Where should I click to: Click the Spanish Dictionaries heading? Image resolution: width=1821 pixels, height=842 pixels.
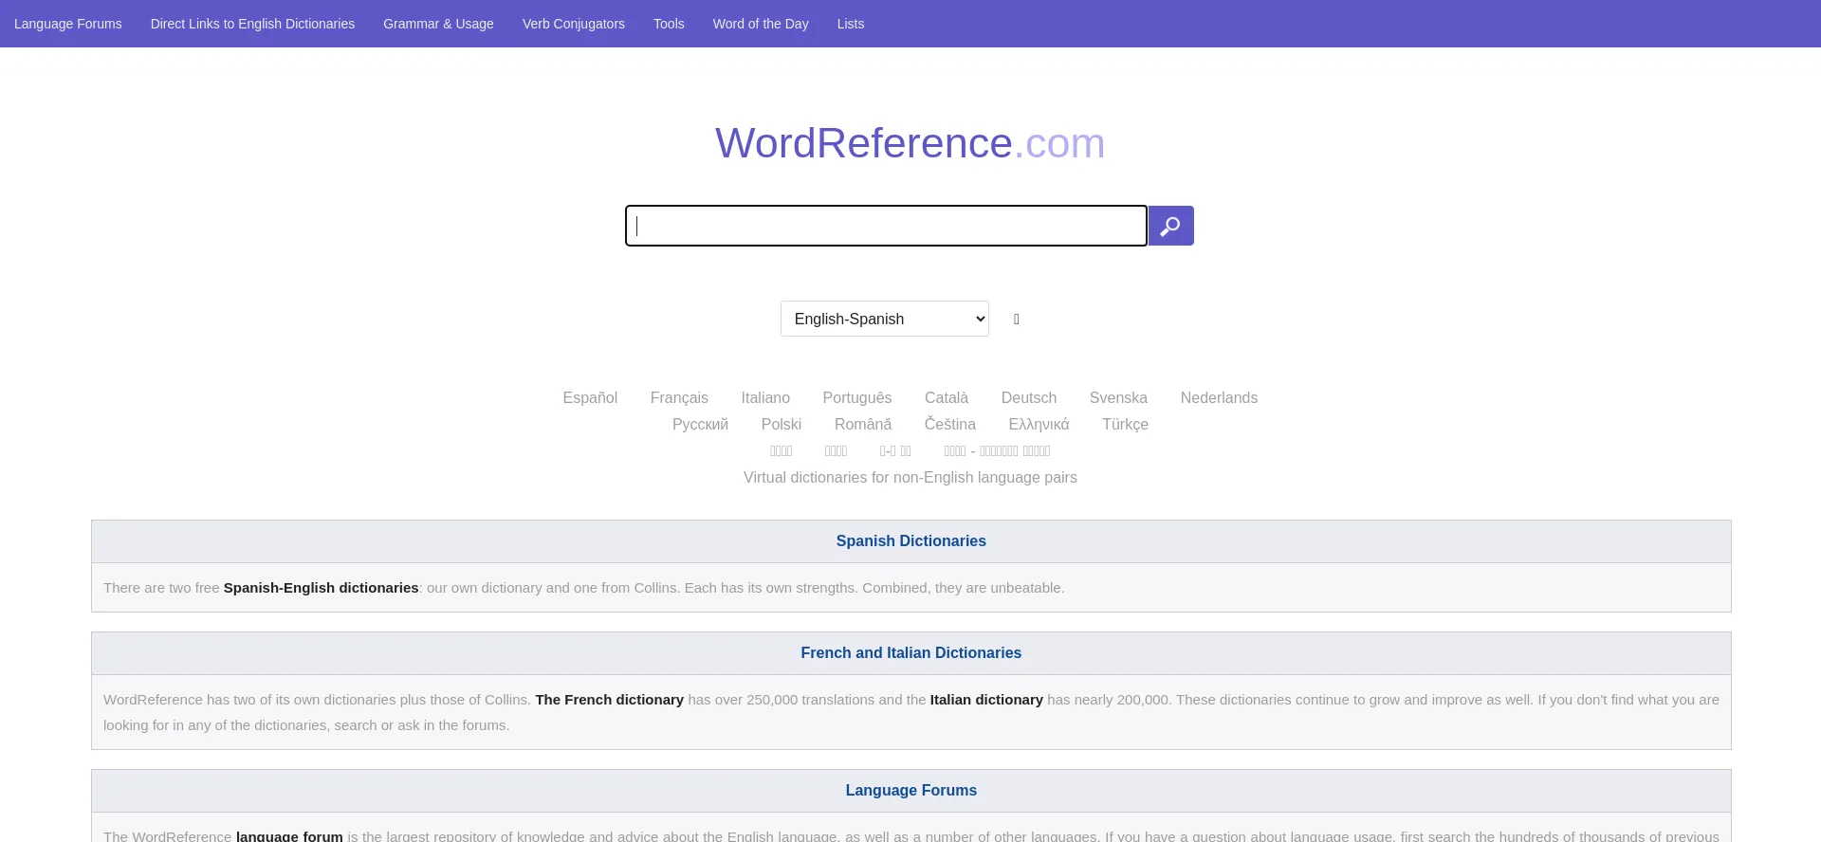(x=911, y=540)
